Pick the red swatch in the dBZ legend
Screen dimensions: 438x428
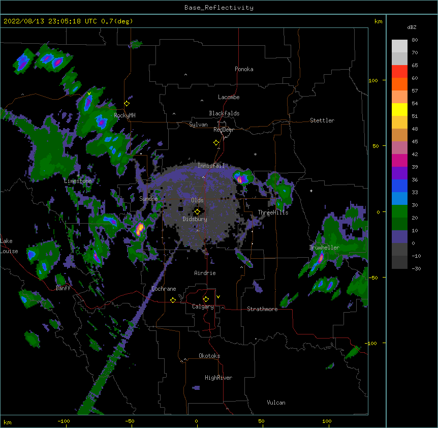click(x=399, y=71)
